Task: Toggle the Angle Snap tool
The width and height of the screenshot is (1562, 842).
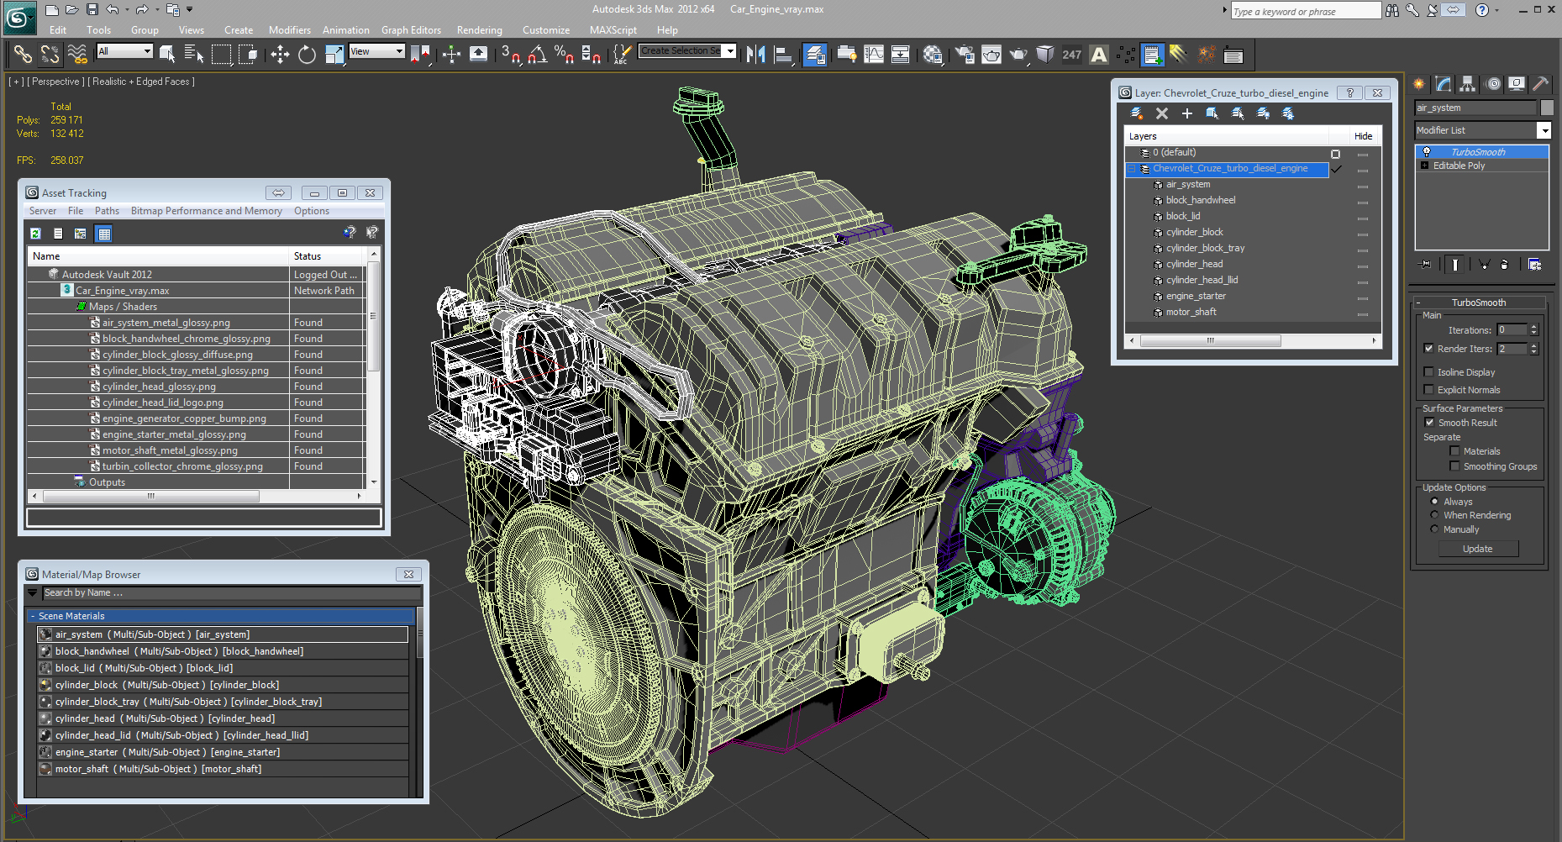Action: click(x=537, y=55)
